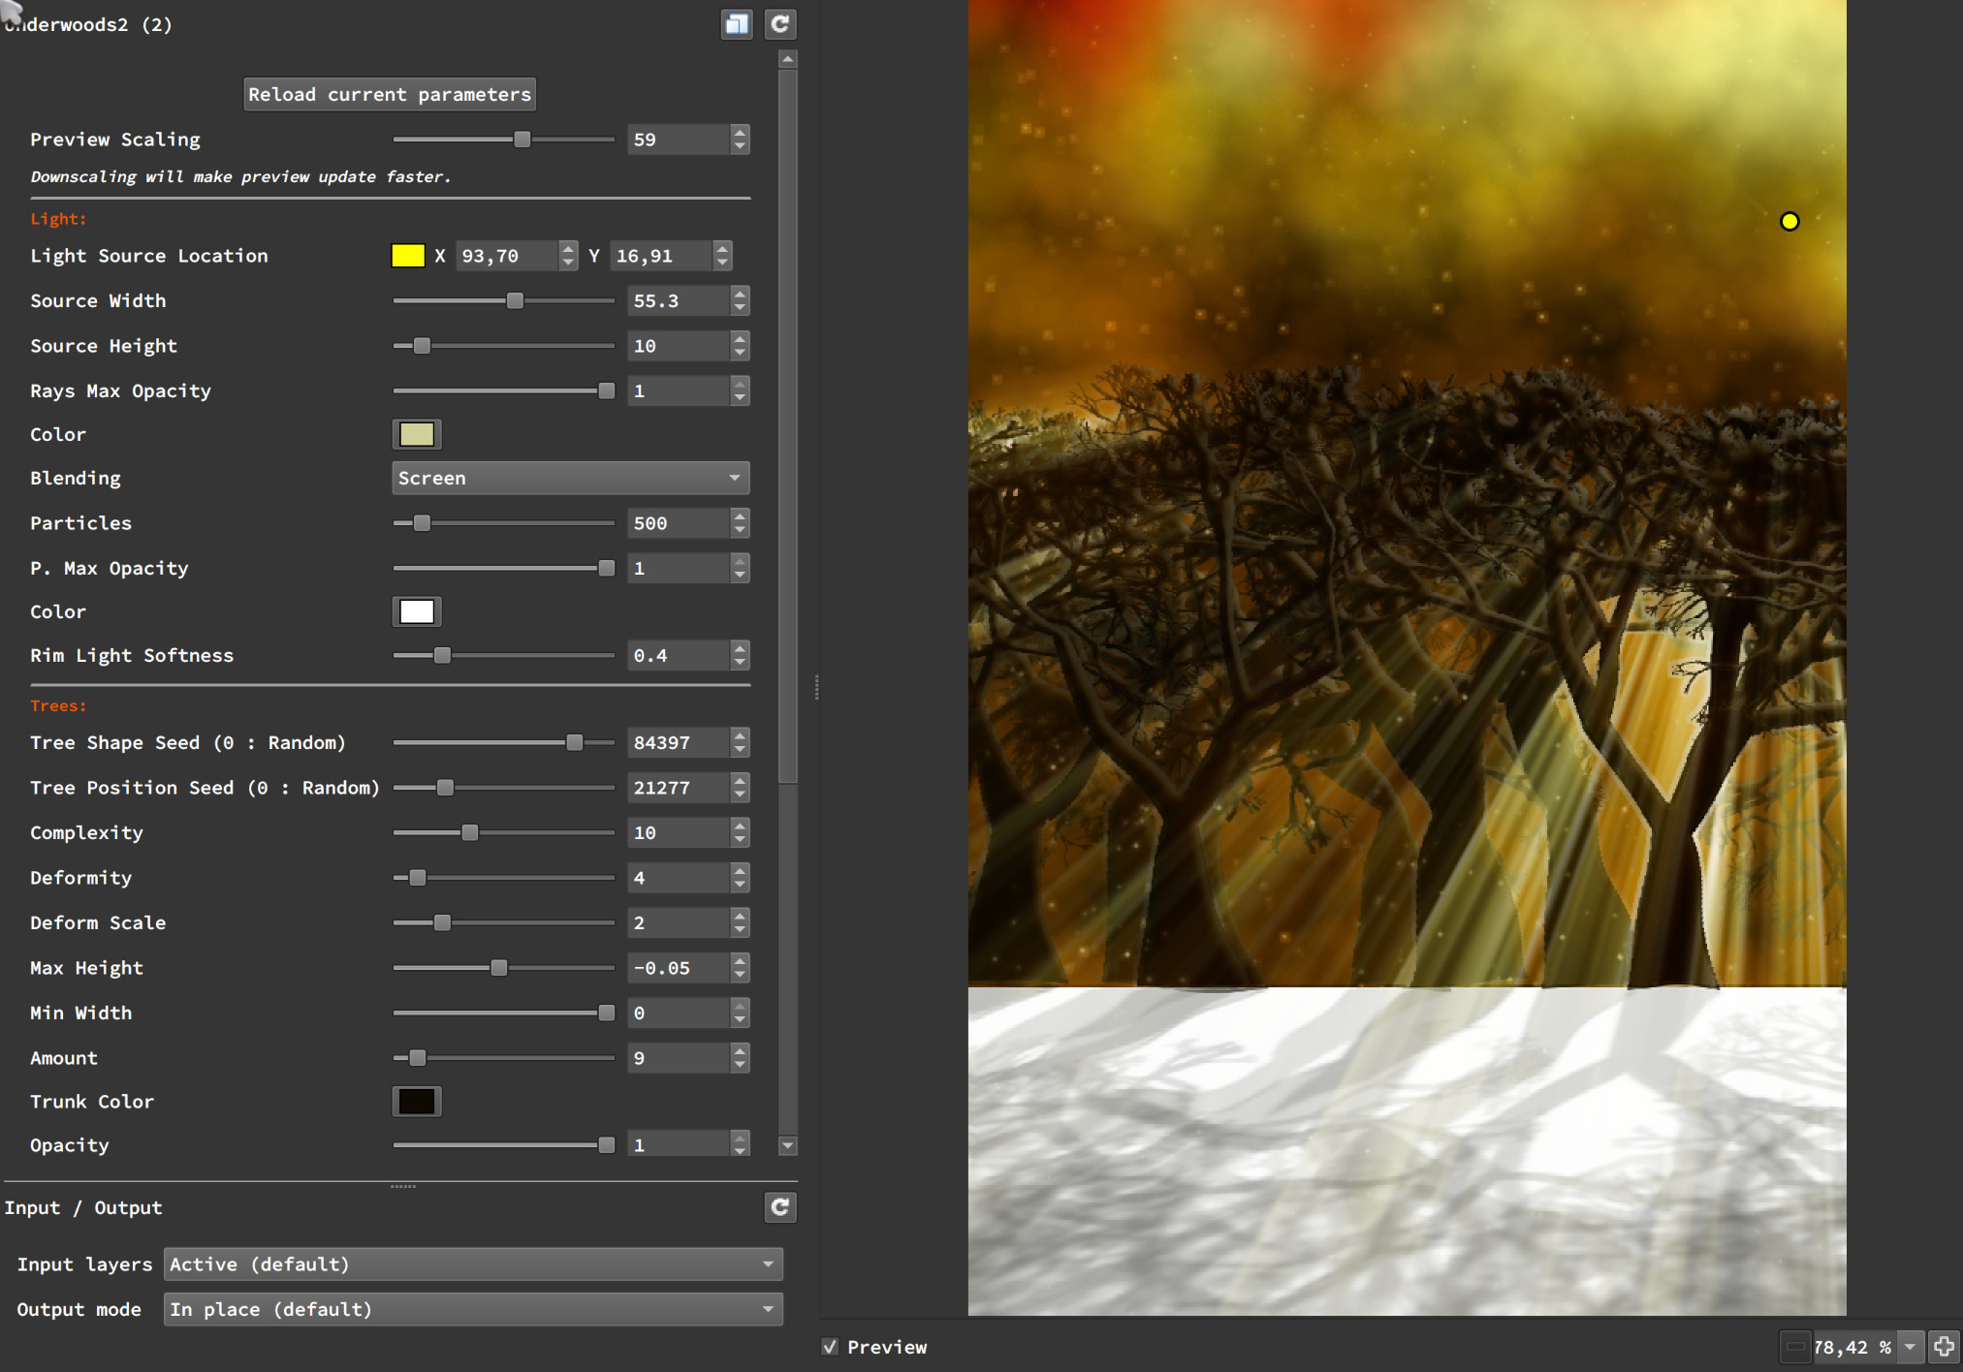The height and width of the screenshot is (1372, 1963).
Task: Increase Particles value with up stepper
Action: [x=741, y=516]
